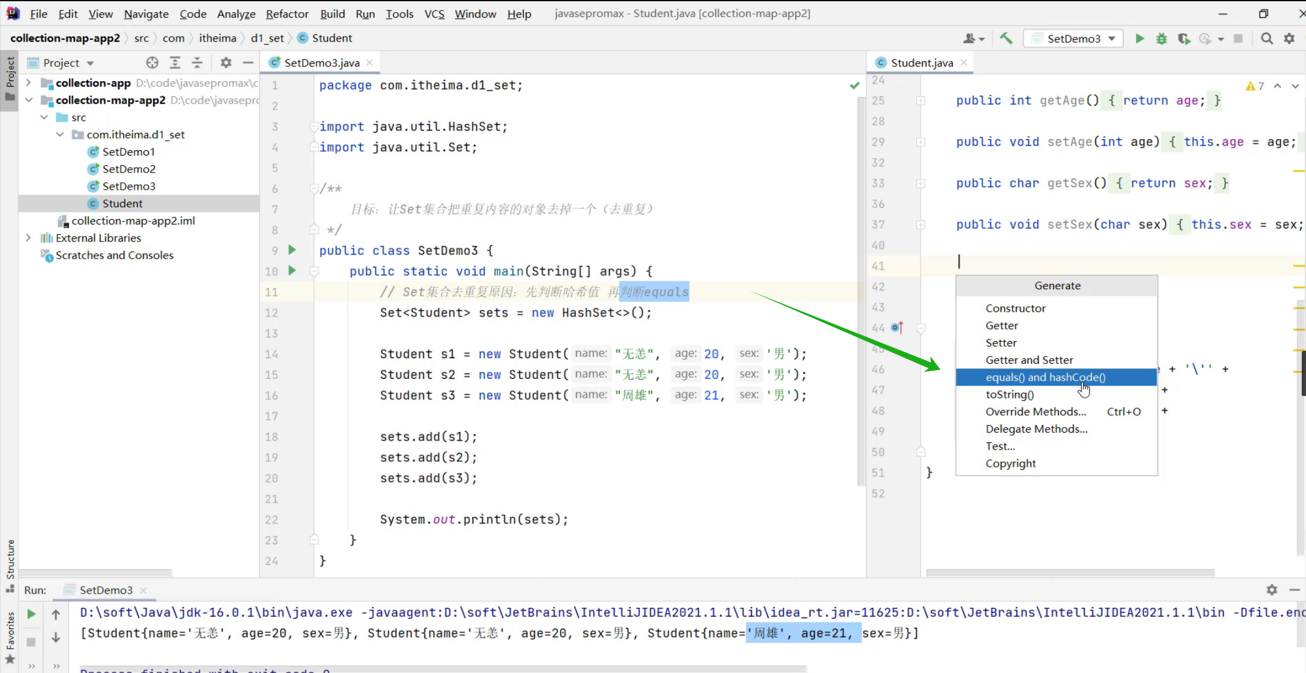Click the Debug bug icon
Screen dimensions: 1306x673
click(1161, 38)
